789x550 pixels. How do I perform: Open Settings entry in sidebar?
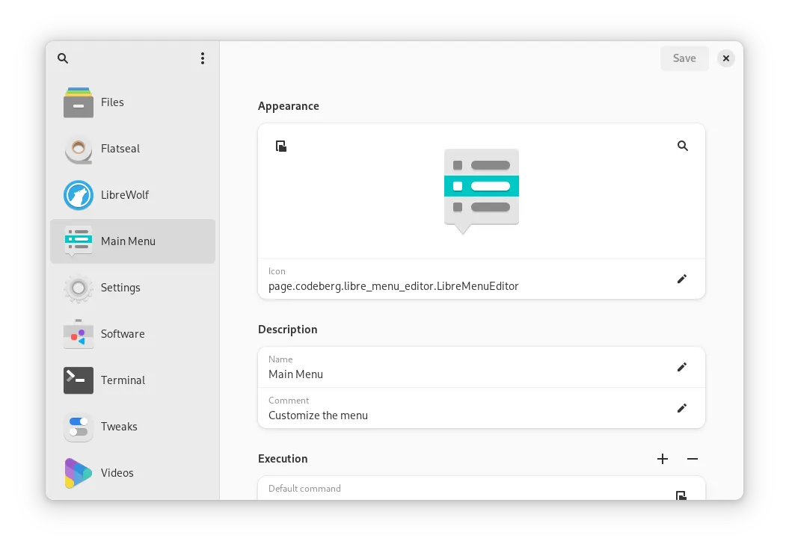click(133, 288)
